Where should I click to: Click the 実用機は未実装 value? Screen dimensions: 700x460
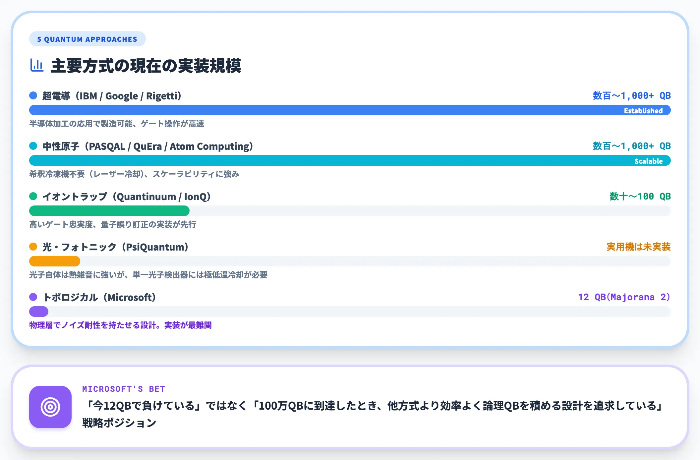click(639, 247)
